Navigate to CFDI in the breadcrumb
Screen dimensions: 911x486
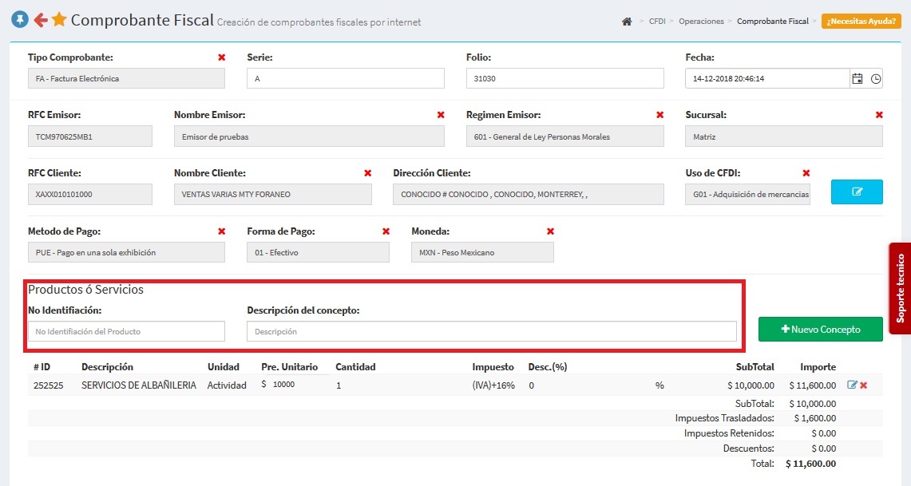coord(657,22)
